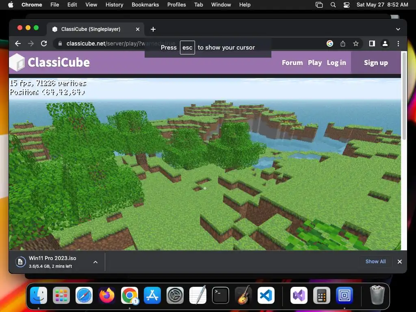Click the date and time in the menu bar

(x=382, y=5)
